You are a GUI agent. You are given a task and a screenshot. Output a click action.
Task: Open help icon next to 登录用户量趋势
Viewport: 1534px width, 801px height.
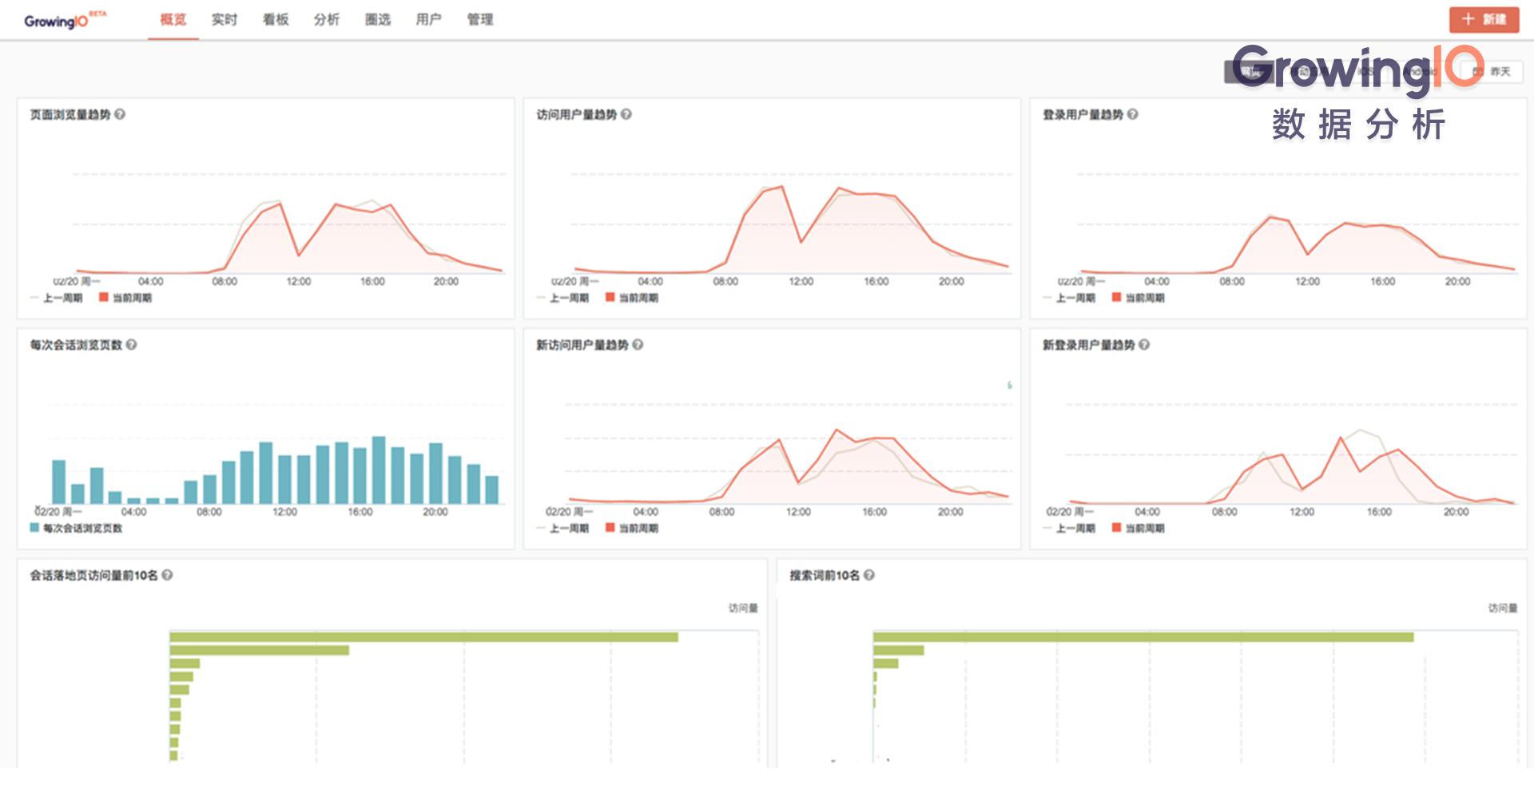pos(1133,114)
